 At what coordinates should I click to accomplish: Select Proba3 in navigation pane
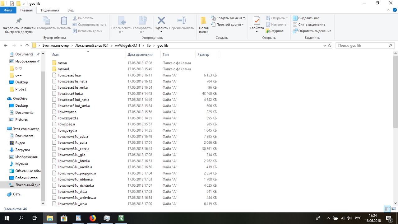[x=21, y=89]
